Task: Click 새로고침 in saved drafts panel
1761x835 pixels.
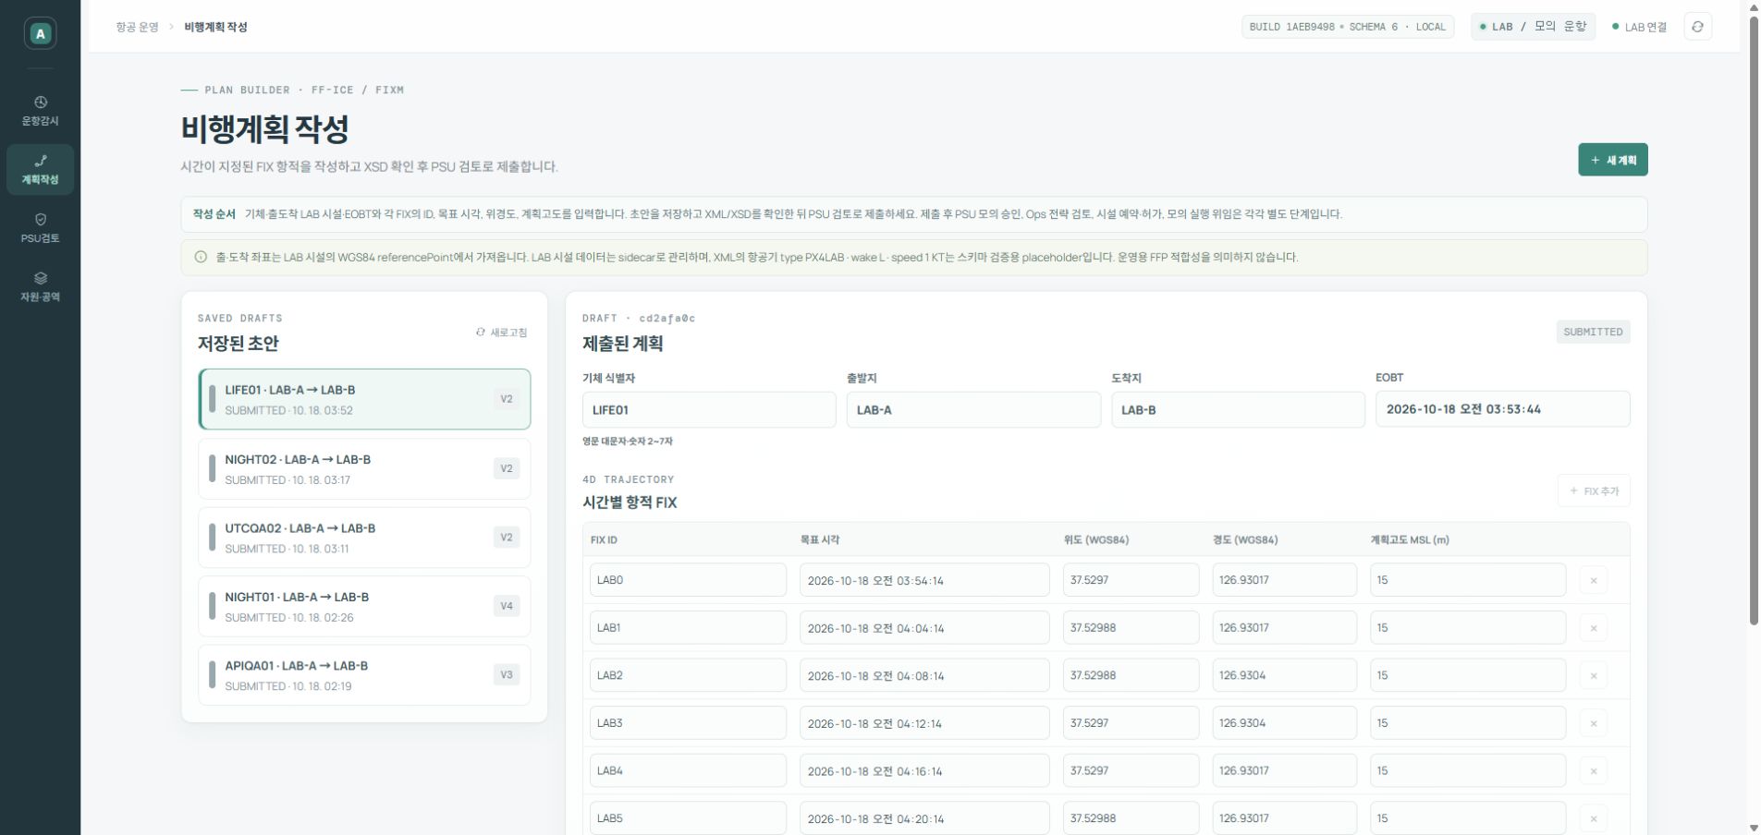Action: coord(501,333)
